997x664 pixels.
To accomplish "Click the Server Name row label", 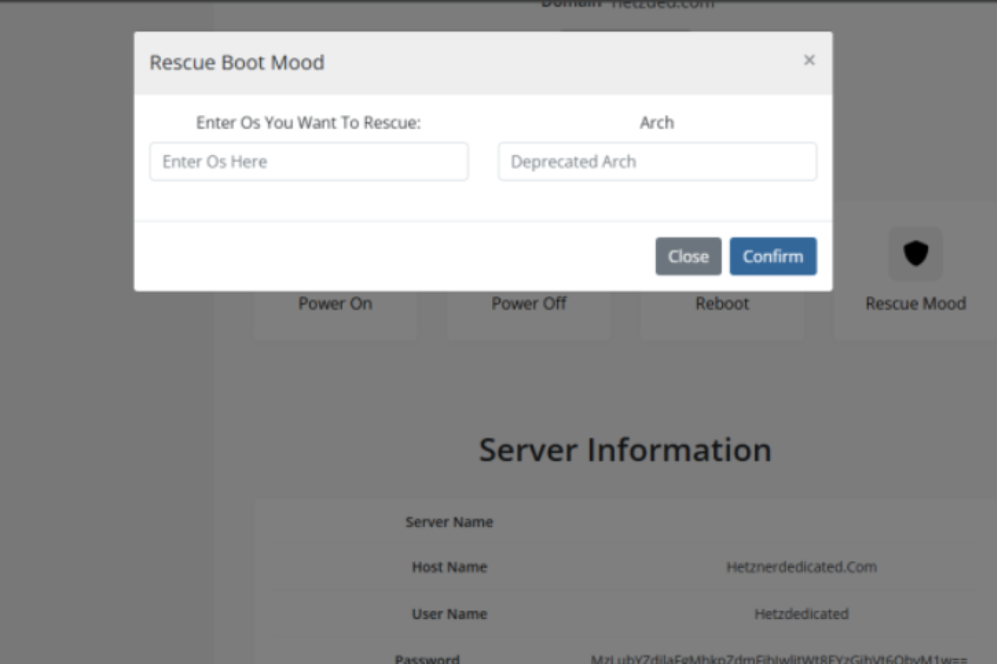I will coord(449,522).
